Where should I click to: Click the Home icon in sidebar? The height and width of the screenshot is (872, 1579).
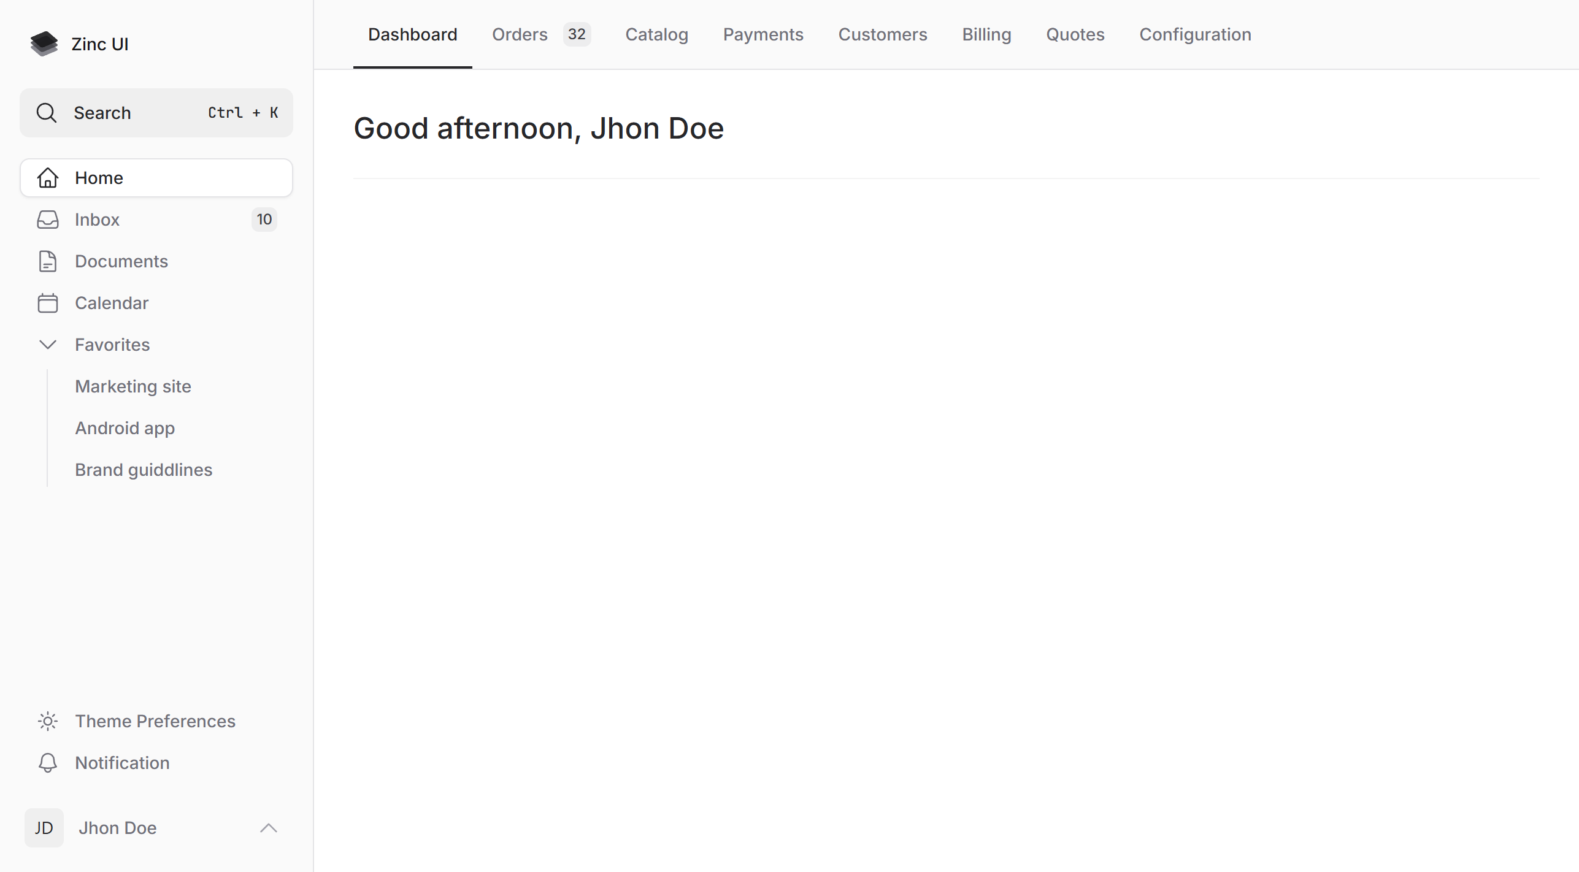click(47, 177)
